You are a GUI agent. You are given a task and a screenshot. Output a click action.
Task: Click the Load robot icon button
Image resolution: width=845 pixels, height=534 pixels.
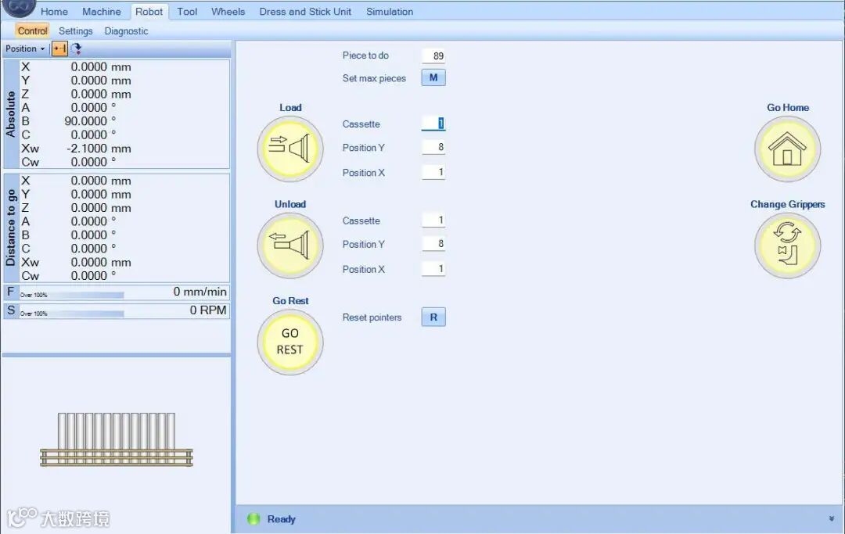click(x=290, y=149)
